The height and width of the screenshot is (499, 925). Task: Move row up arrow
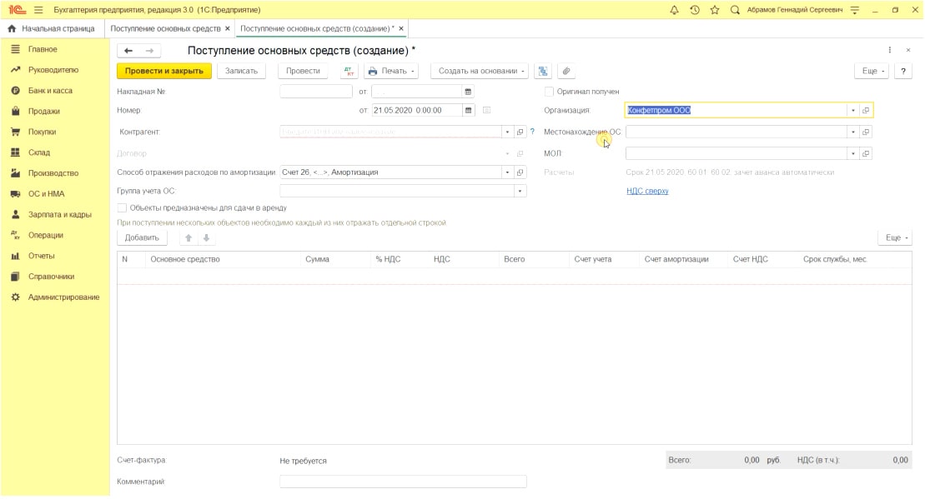[189, 238]
